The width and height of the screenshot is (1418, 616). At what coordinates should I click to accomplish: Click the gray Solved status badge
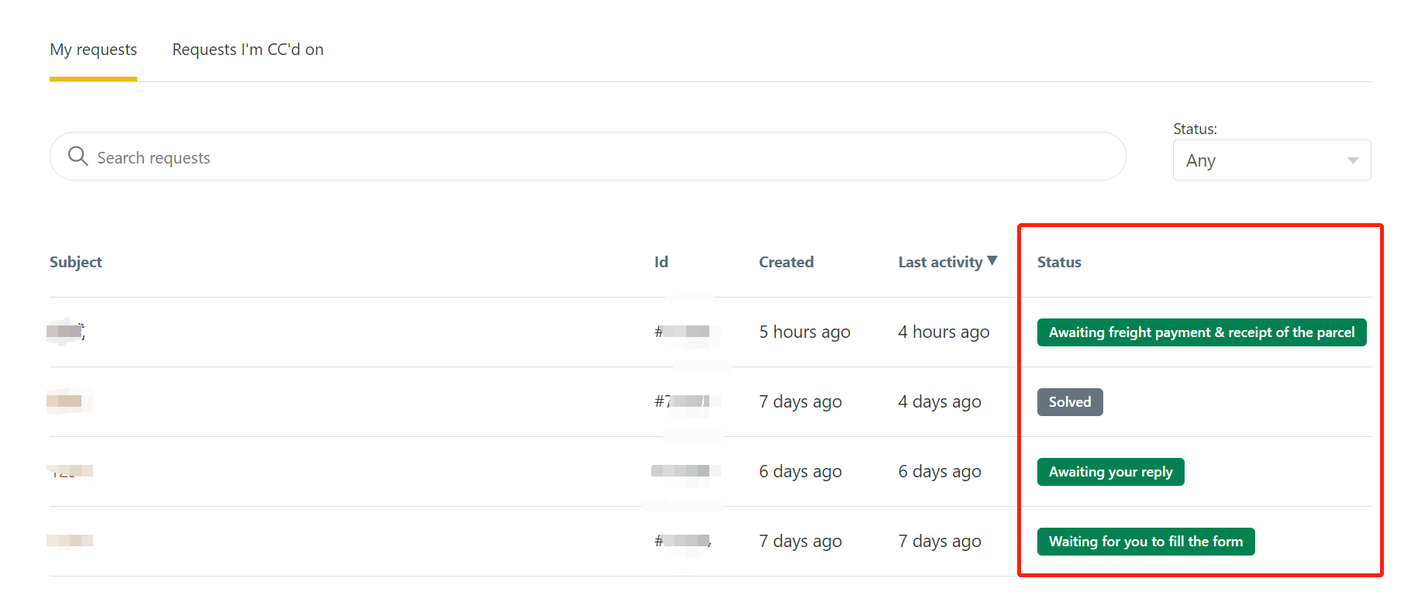tap(1070, 402)
